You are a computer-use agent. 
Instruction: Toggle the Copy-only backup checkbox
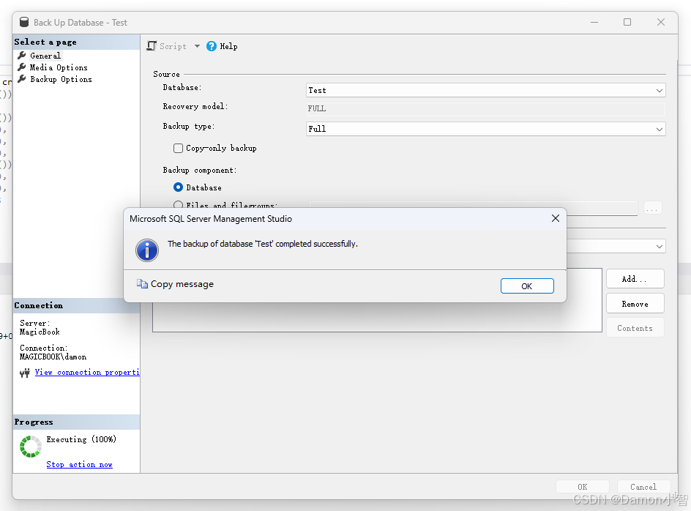(178, 148)
